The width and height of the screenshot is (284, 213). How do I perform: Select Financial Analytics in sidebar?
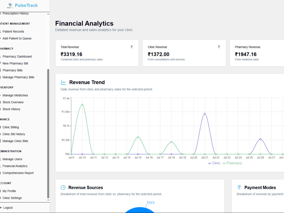[x=15, y=166]
